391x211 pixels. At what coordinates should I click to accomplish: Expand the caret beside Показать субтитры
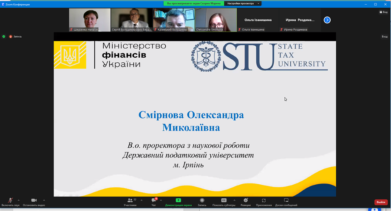235,200
